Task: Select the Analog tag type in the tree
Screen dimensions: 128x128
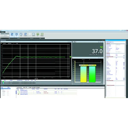Action: [x=4, y=91]
